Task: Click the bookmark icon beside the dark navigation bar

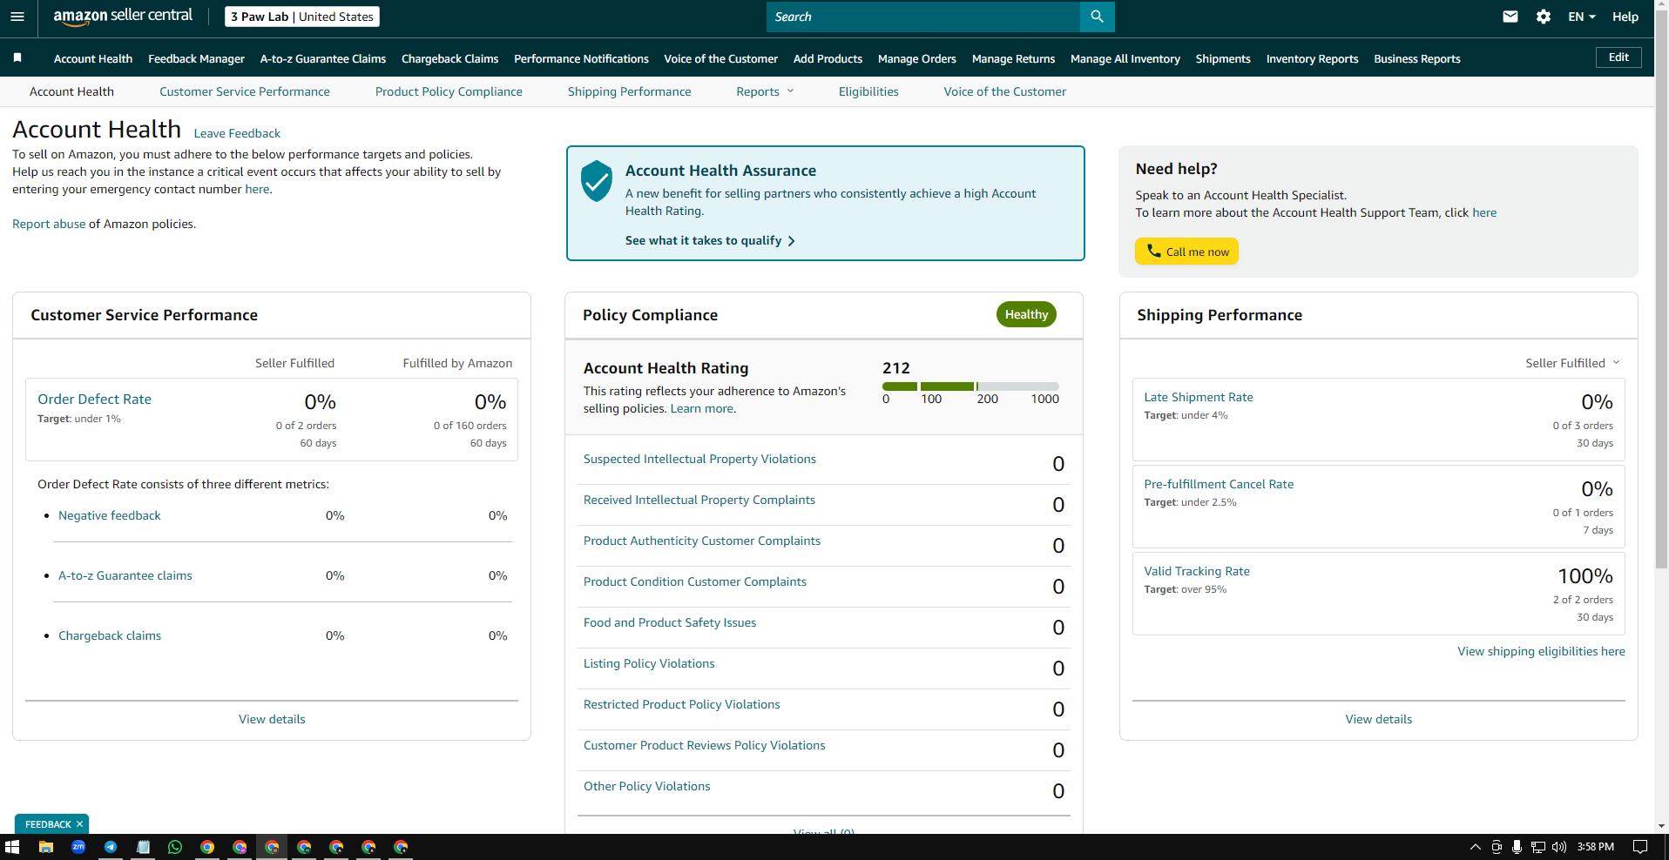Action: point(17,57)
